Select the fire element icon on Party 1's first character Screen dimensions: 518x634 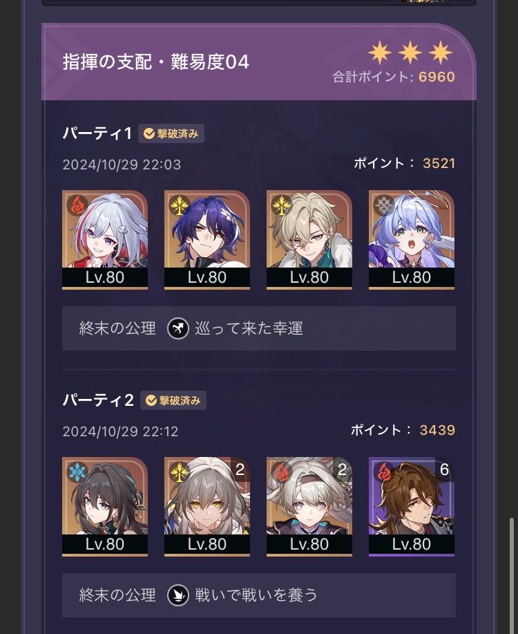coord(77,205)
